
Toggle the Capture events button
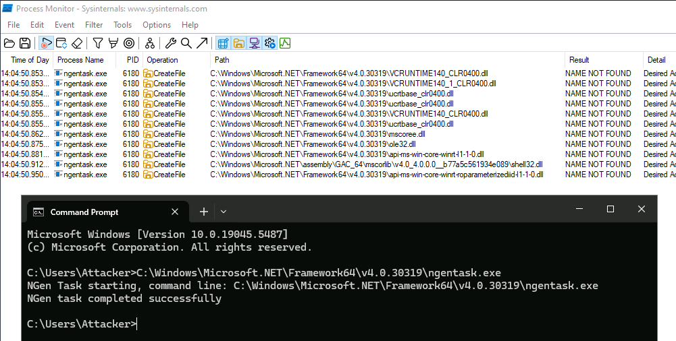(x=46, y=43)
